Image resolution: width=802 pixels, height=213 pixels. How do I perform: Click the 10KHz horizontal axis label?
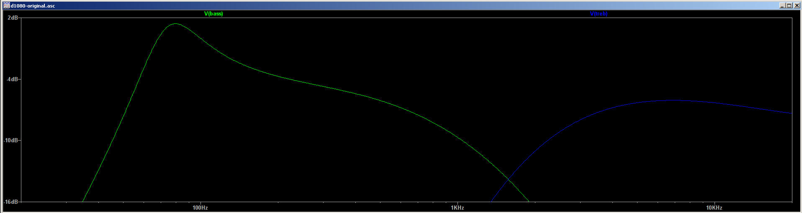714,208
